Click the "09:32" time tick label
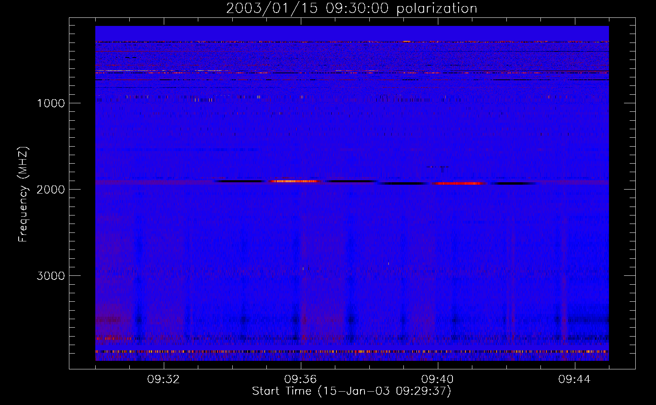 pos(163,379)
